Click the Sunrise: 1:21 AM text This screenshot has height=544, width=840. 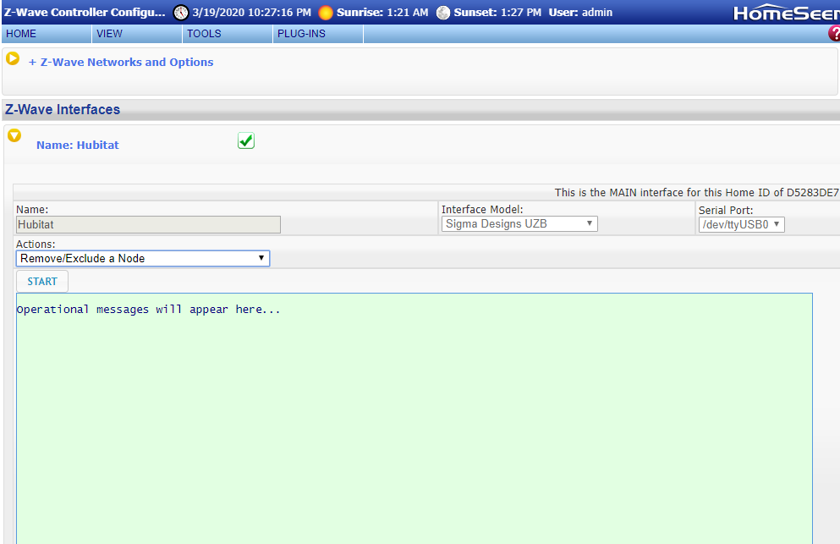tap(382, 13)
